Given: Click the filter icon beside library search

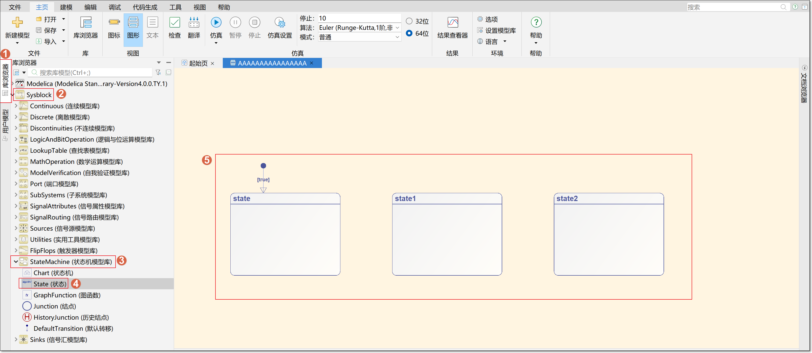Looking at the screenshot, I should [158, 73].
